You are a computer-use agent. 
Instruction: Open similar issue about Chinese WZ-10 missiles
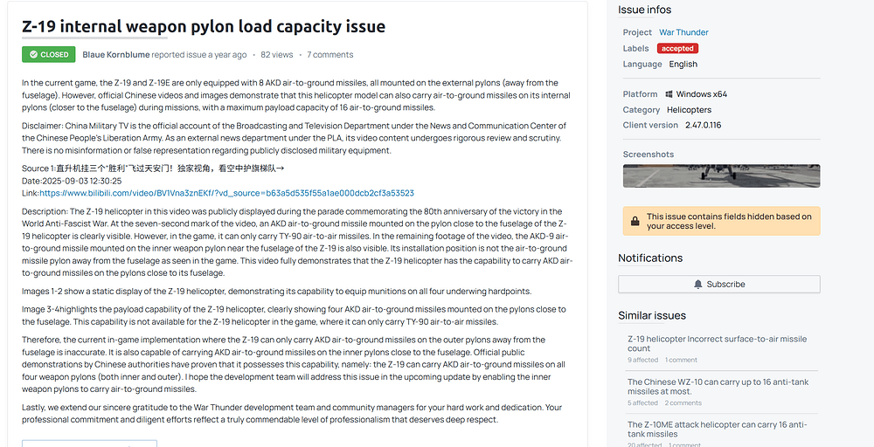click(x=718, y=387)
